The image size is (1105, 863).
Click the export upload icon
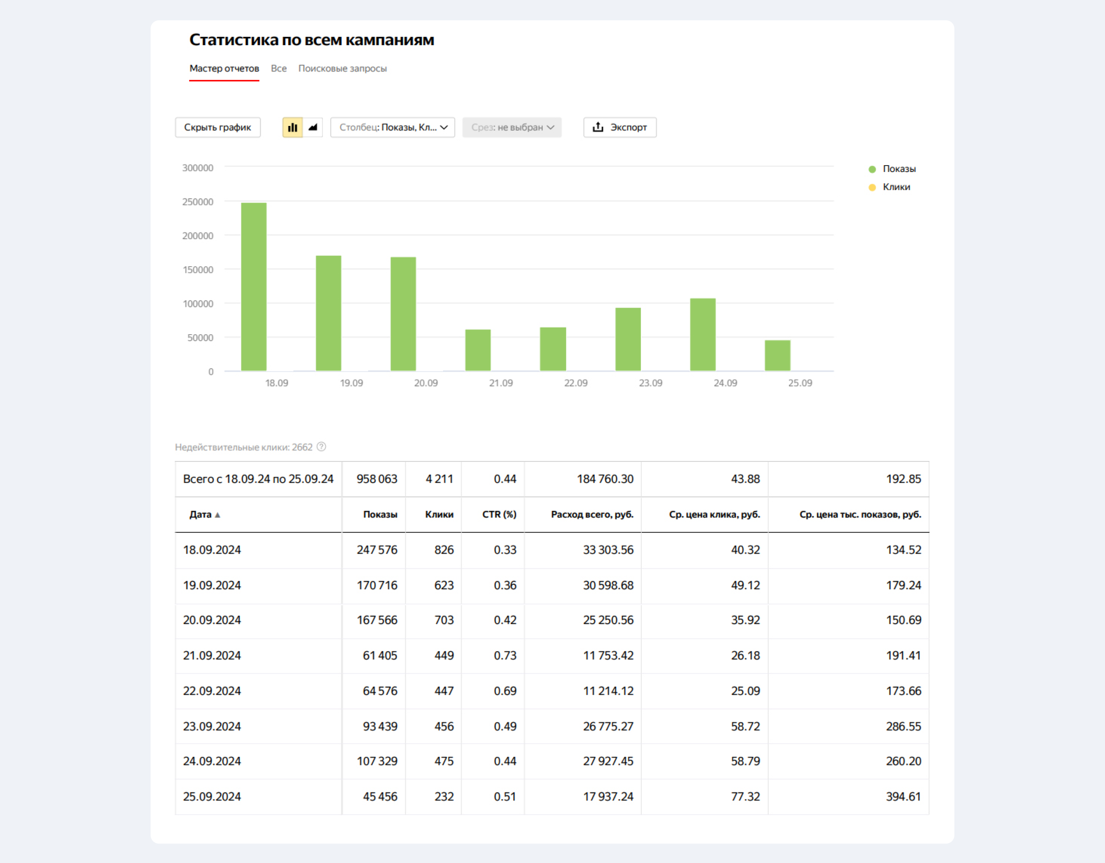point(598,127)
